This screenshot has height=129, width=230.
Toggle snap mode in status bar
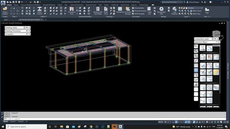(x=168, y=122)
